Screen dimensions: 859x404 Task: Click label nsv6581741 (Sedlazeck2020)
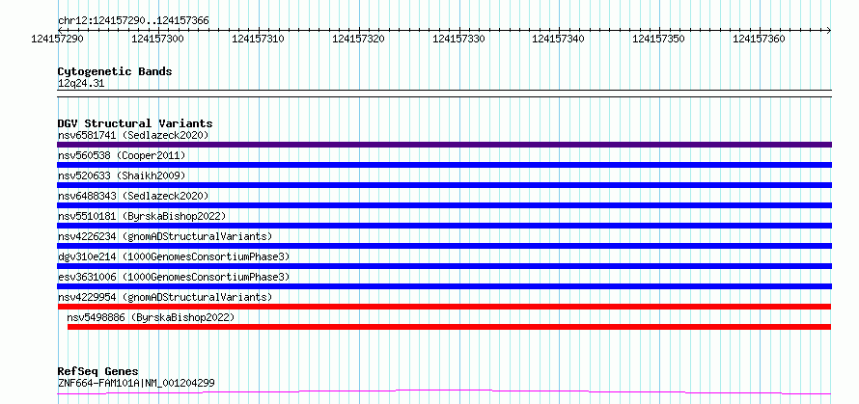click(133, 135)
